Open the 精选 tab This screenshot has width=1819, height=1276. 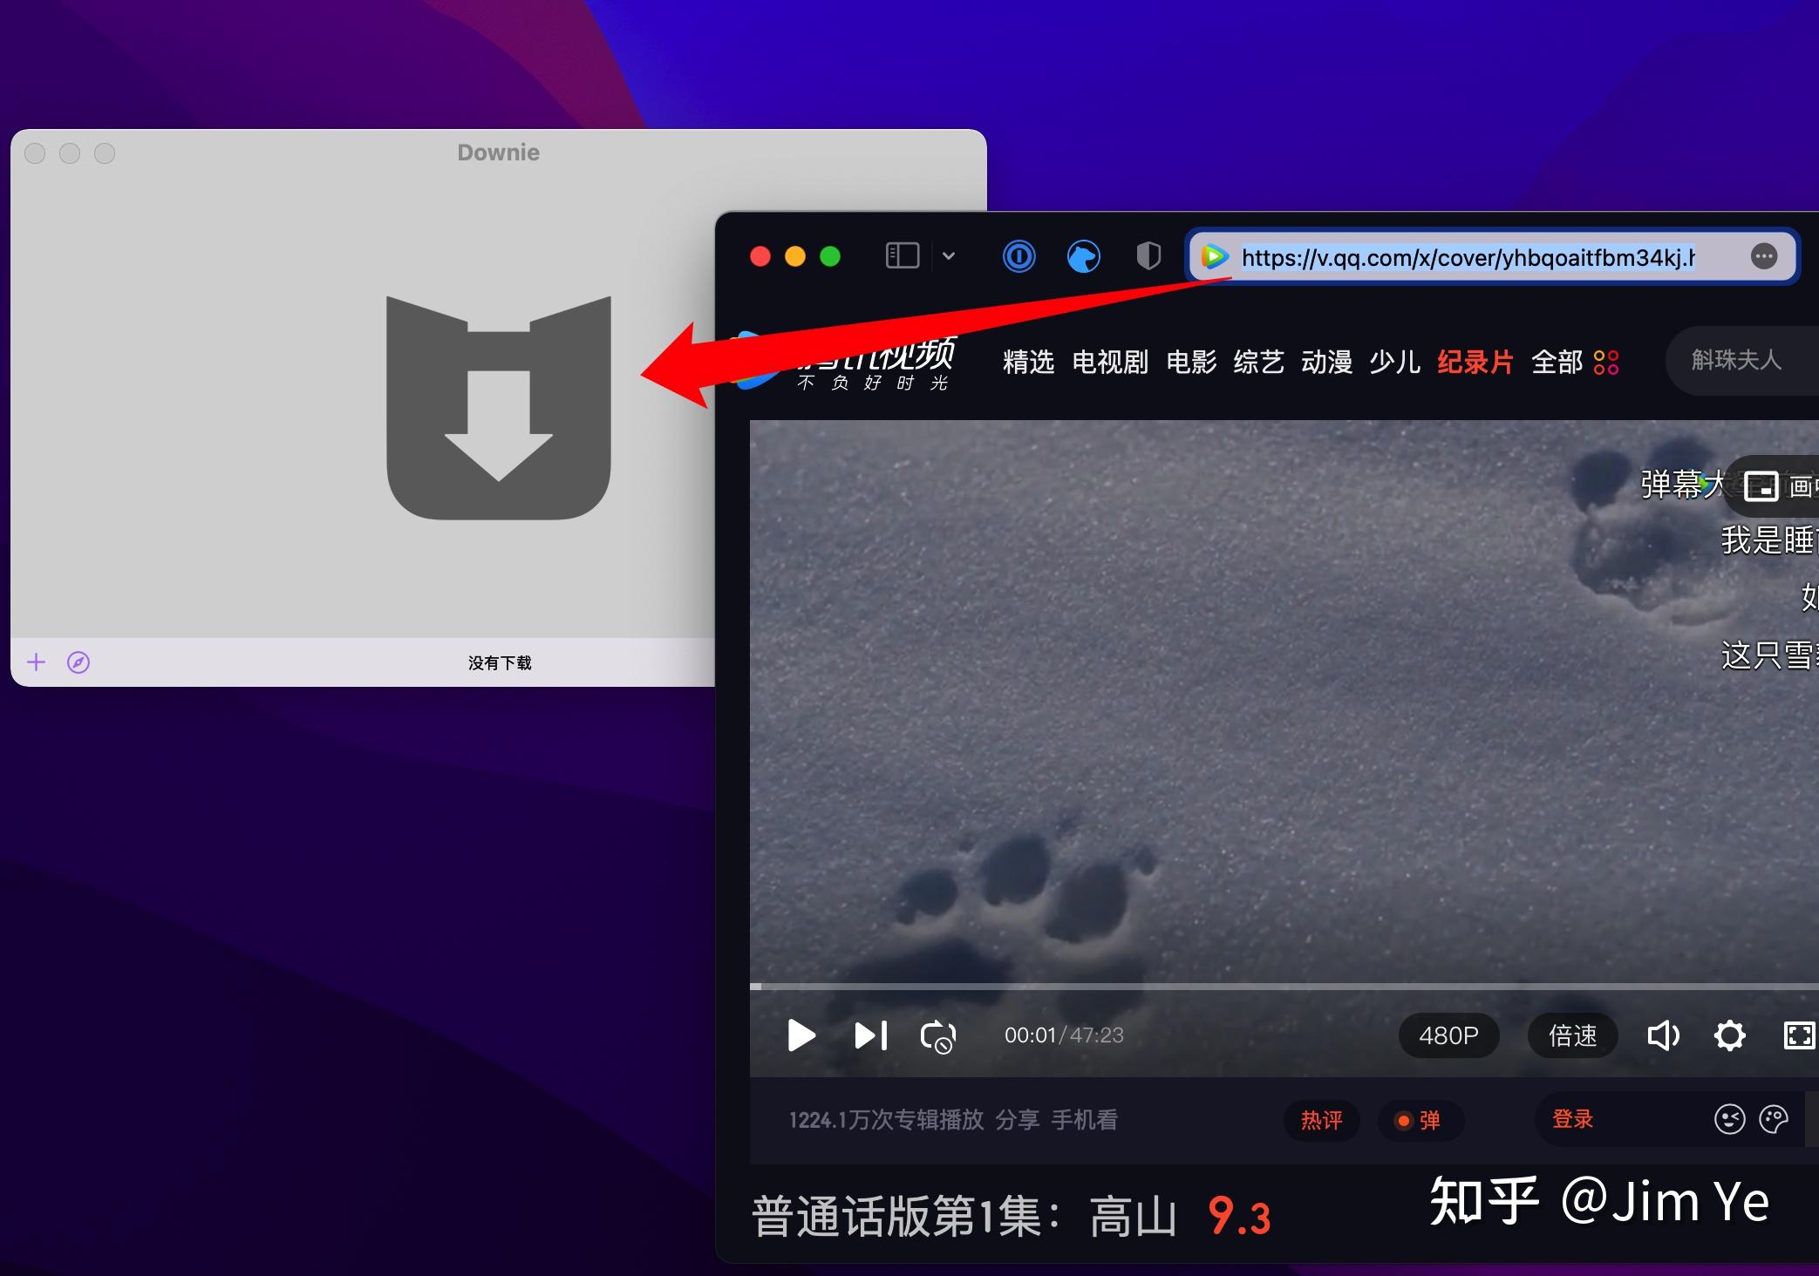point(1028,362)
